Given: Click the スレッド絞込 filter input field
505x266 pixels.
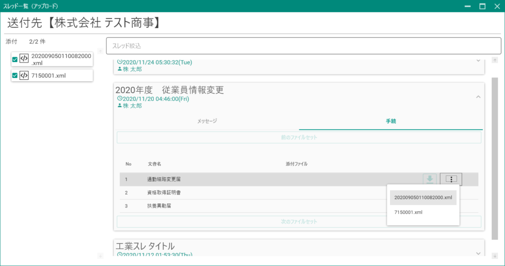Looking at the screenshot, I should tap(303, 46).
